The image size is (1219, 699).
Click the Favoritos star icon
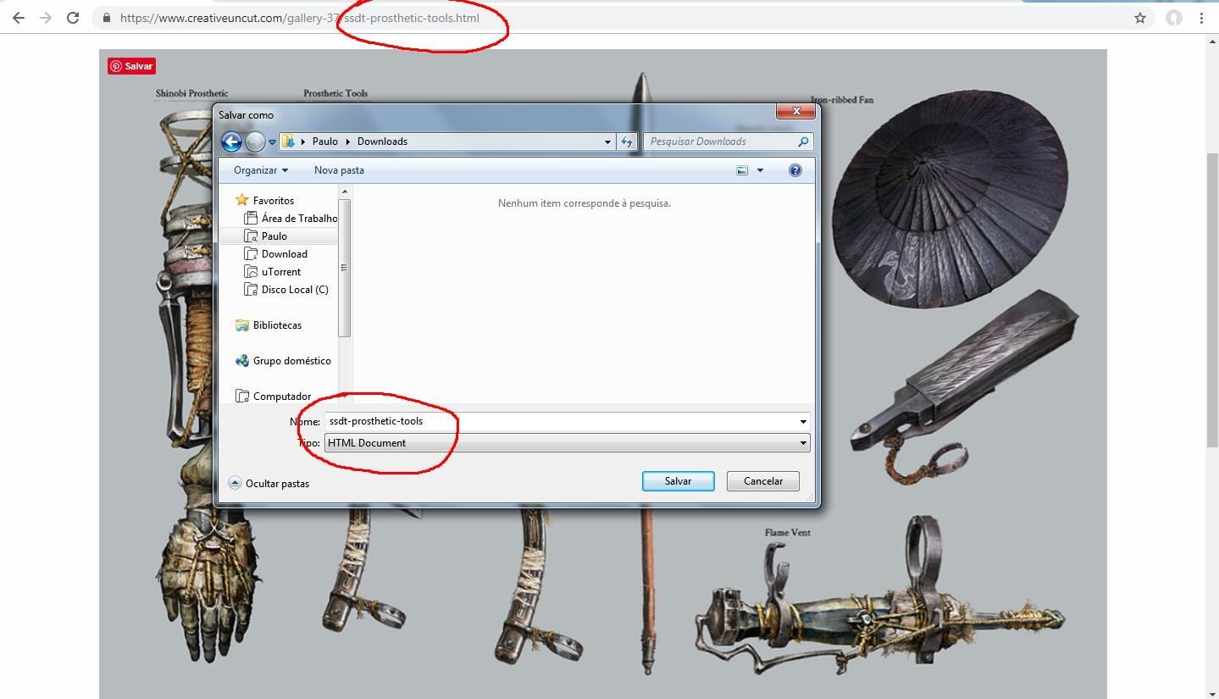[241, 200]
